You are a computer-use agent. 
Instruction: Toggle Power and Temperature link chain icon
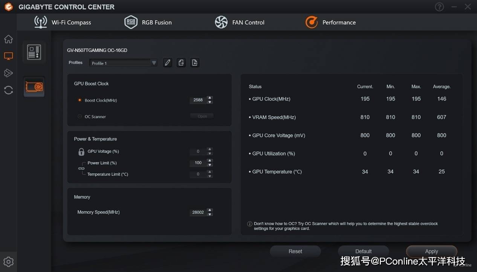81,169
